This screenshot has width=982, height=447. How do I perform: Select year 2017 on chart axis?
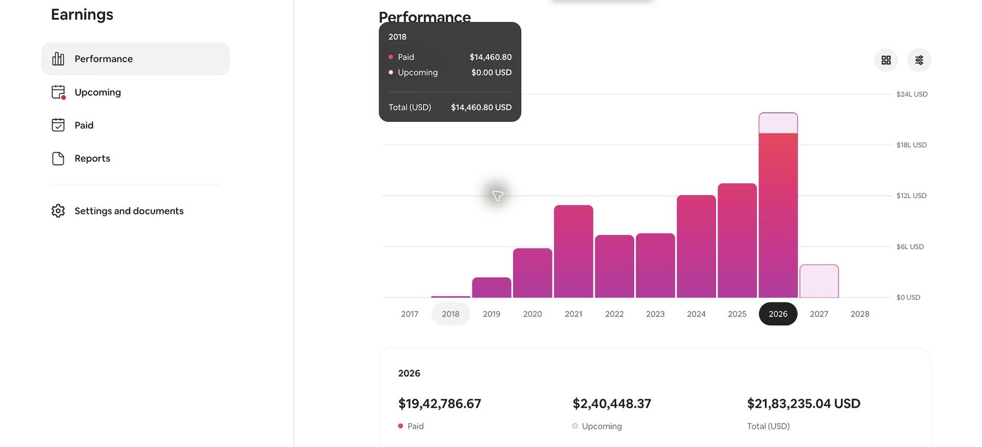tap(409, 314)
